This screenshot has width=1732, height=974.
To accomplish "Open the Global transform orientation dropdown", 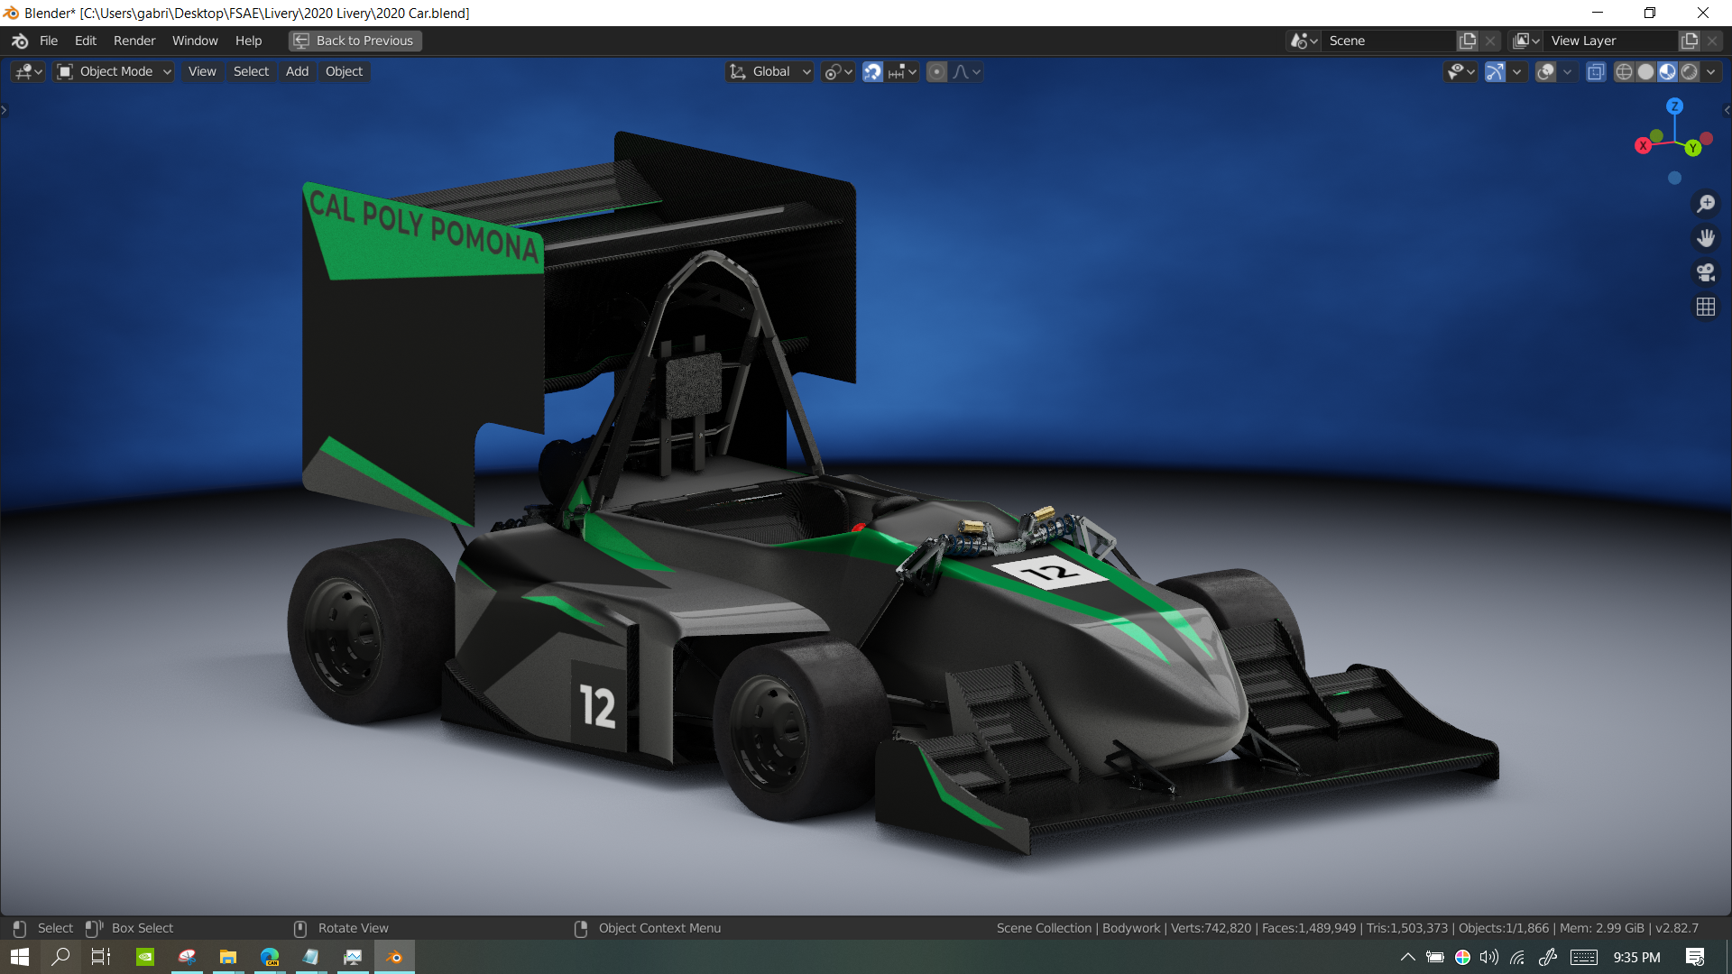I will pos(770,71).
